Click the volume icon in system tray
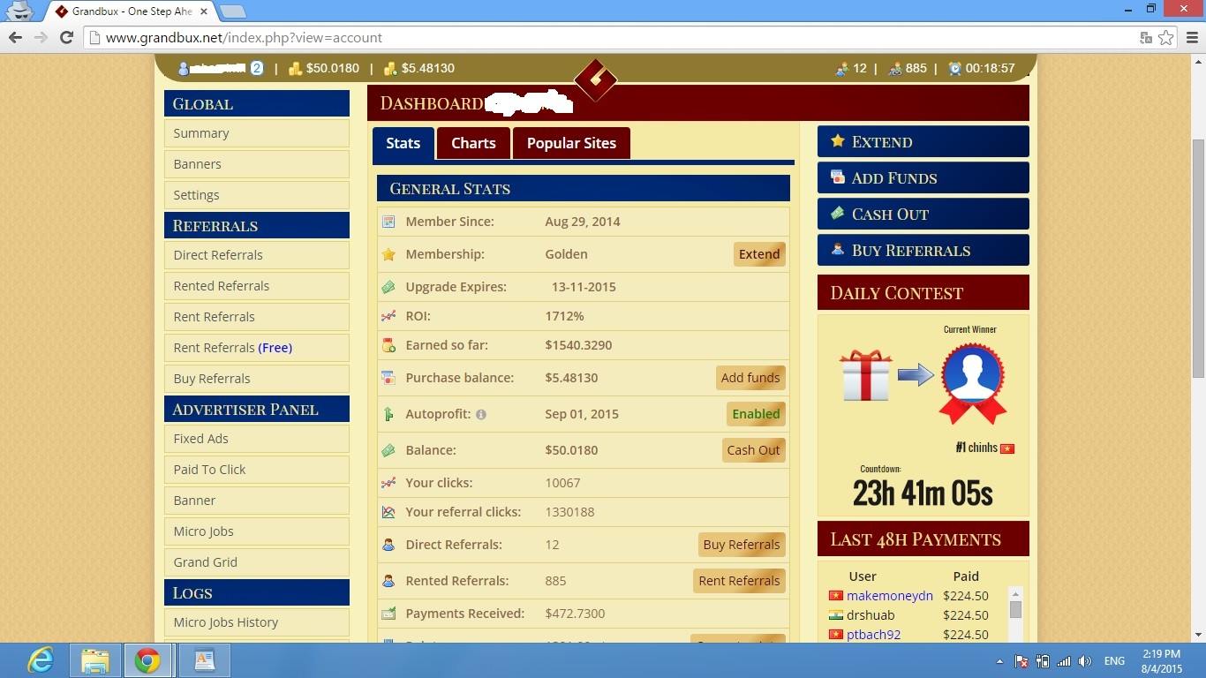 (1085, 661)
